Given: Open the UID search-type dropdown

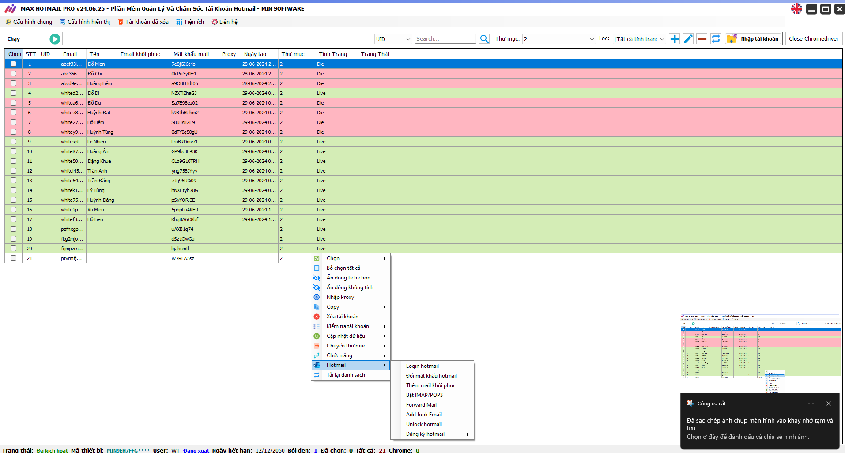Looking at the screenshot, I should point(393,39).
